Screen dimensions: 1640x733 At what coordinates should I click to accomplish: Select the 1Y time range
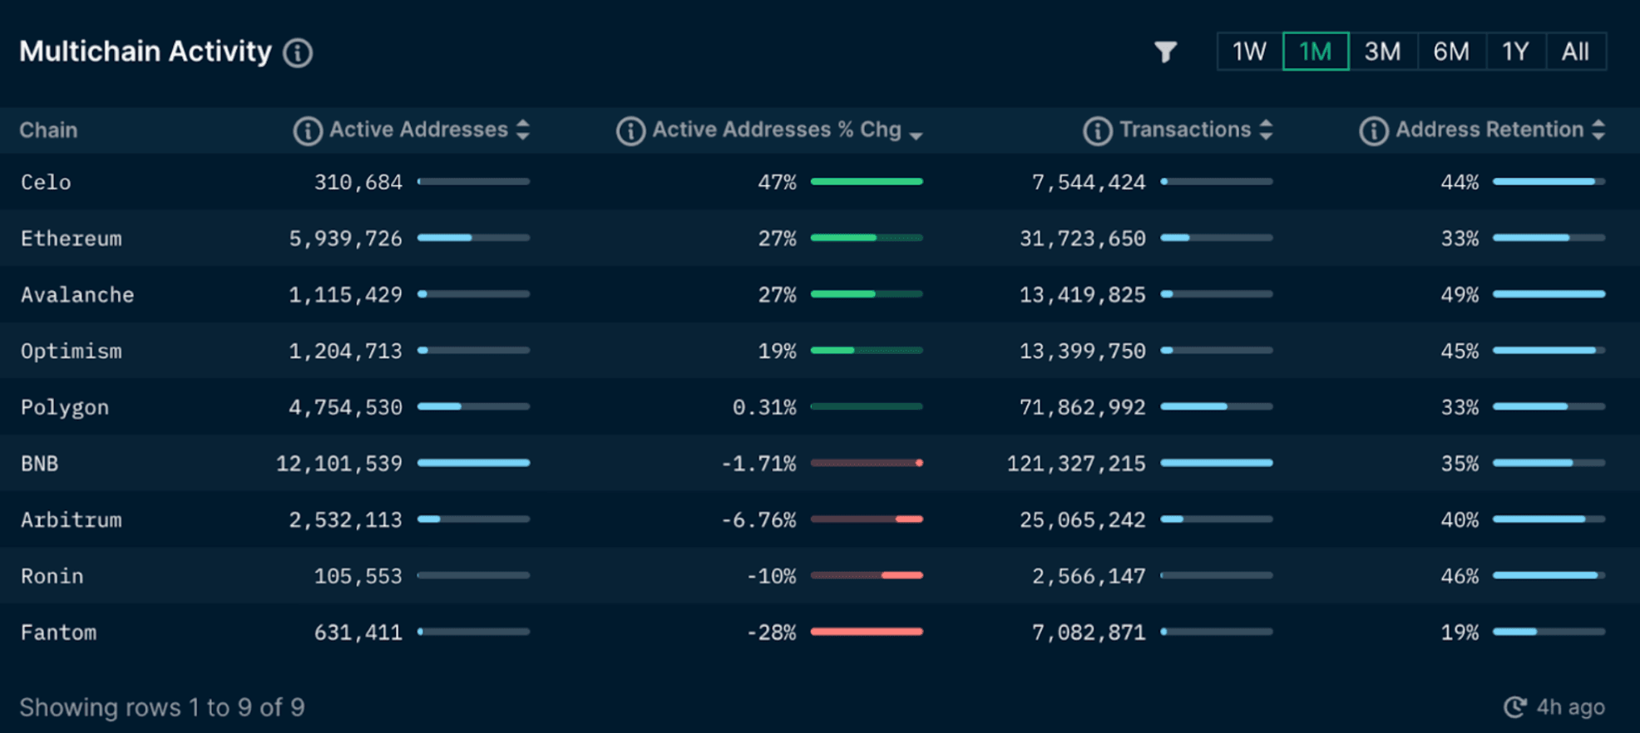(1515, 52)
